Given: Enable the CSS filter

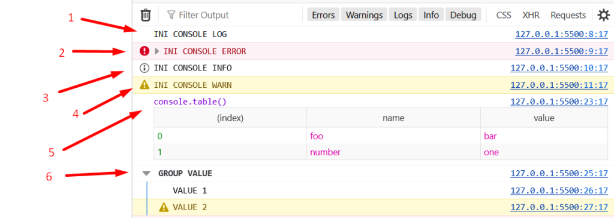Looking at the screenshot, I should pyautogui.click(x=504, y=15).
